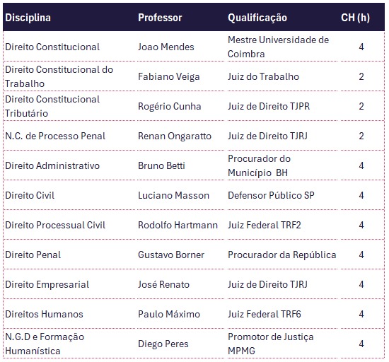
Task: Click Mestre Universidade de Coimbra cell
Action: [281, 47]
